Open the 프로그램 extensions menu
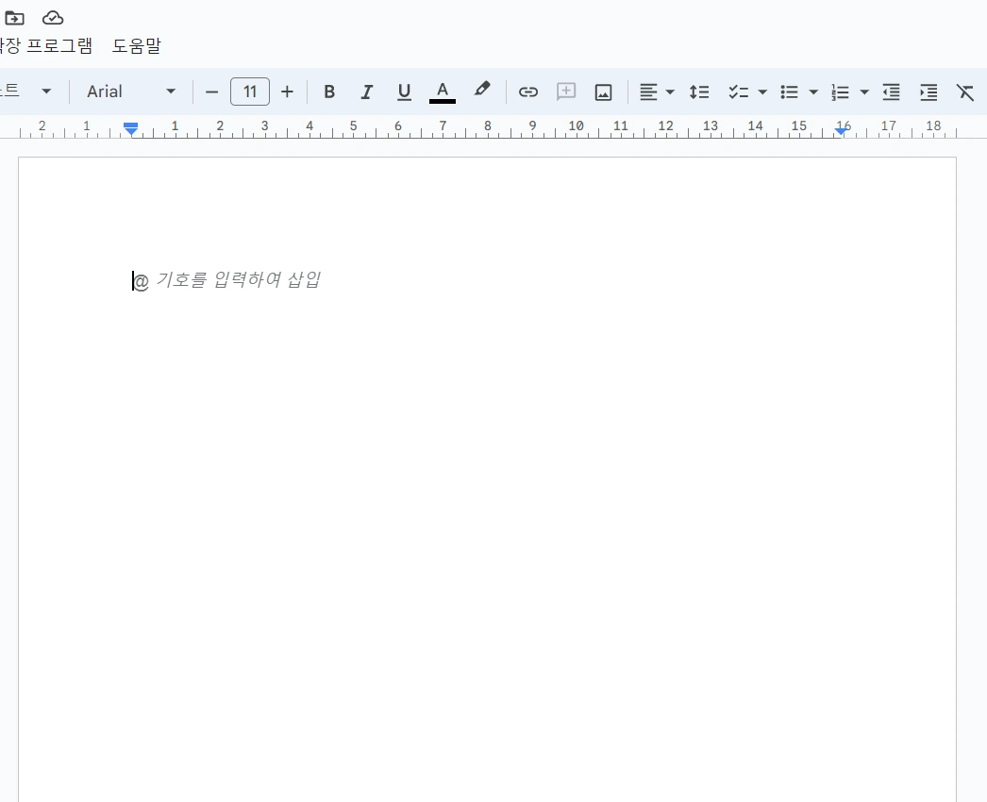The height and width of the screenshot is (802, 987). coord(46,46)
